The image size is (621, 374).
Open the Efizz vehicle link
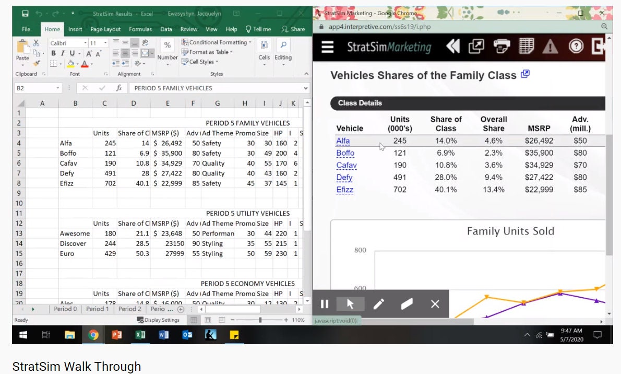[x=344, y=190]
